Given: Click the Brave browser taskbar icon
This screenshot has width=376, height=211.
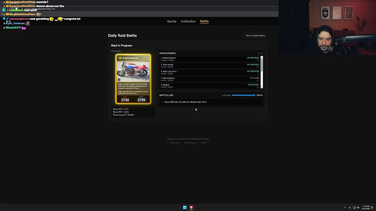Looking at the screenshot, I should (191, 207).
